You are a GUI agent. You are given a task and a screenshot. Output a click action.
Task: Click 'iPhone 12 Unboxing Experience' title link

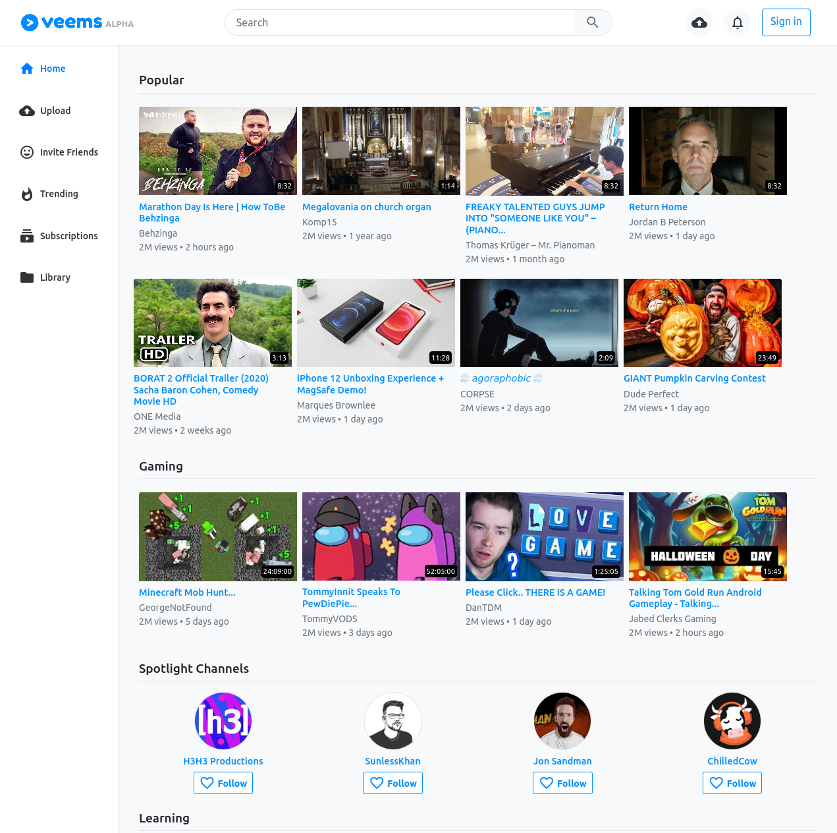pos(371,384)
